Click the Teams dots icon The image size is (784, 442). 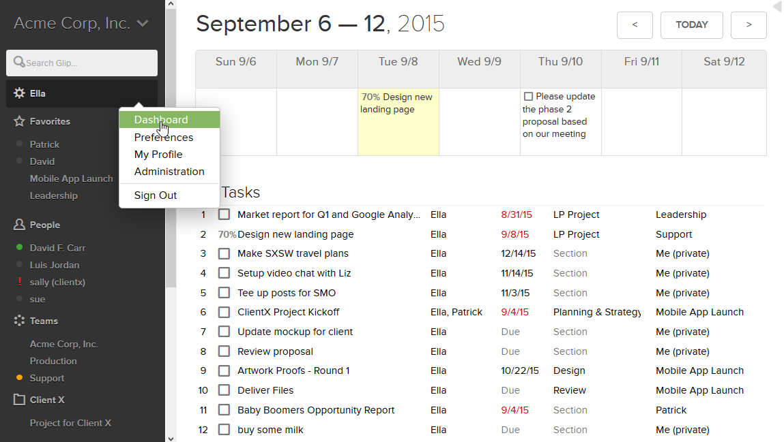pyautogui.click(x=19, y=321)
